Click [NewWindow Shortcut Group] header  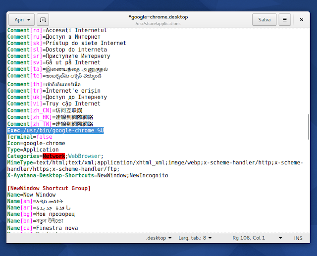(49, 188)
